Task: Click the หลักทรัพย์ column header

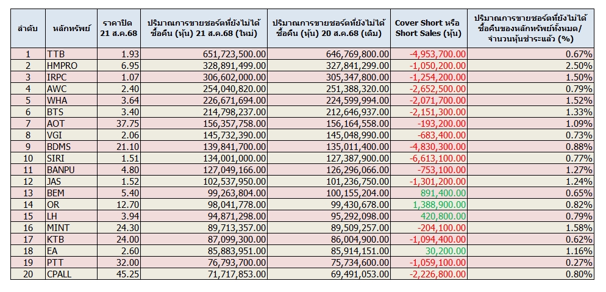Action: click(x=71, y=29)
